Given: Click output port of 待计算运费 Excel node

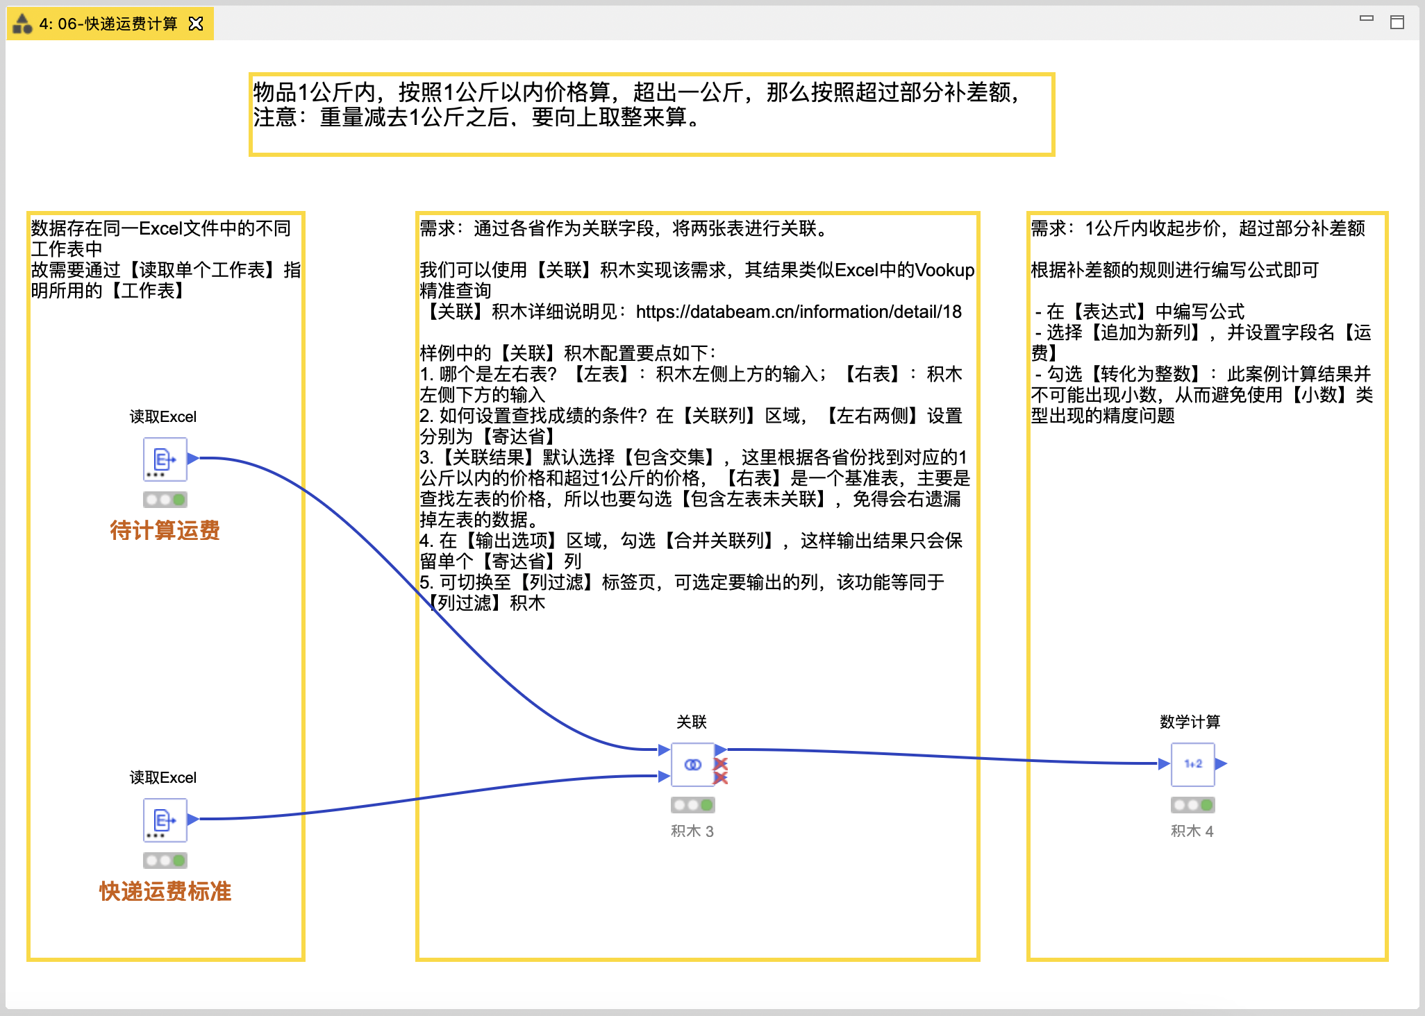Looking at the screenshot, I should pos(193,458).
